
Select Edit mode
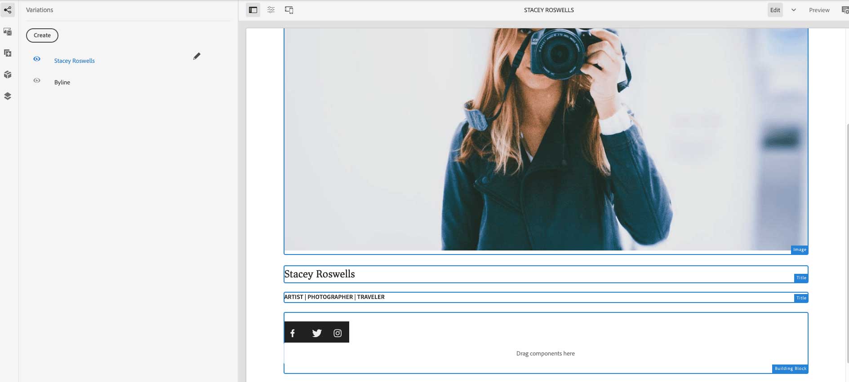pyautogui.click(x=775, y=10)
